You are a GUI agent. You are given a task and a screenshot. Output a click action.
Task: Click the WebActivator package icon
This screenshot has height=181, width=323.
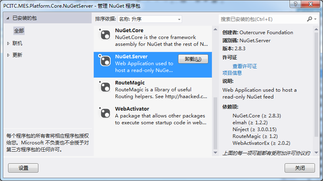pos(105,113)
